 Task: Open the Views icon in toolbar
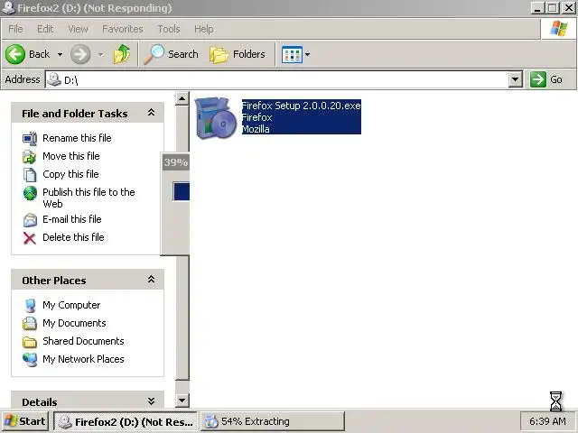[292, 54]
